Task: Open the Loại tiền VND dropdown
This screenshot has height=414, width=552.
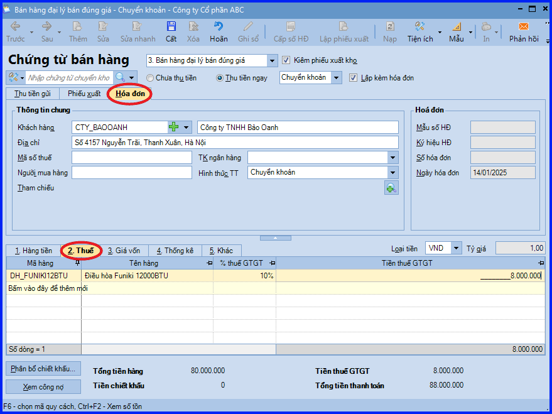Action: (457, 248)
